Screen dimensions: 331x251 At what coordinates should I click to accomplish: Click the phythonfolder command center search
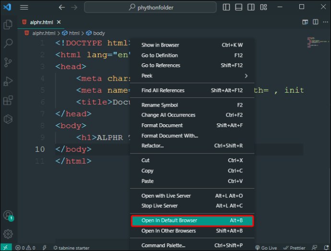150,7
